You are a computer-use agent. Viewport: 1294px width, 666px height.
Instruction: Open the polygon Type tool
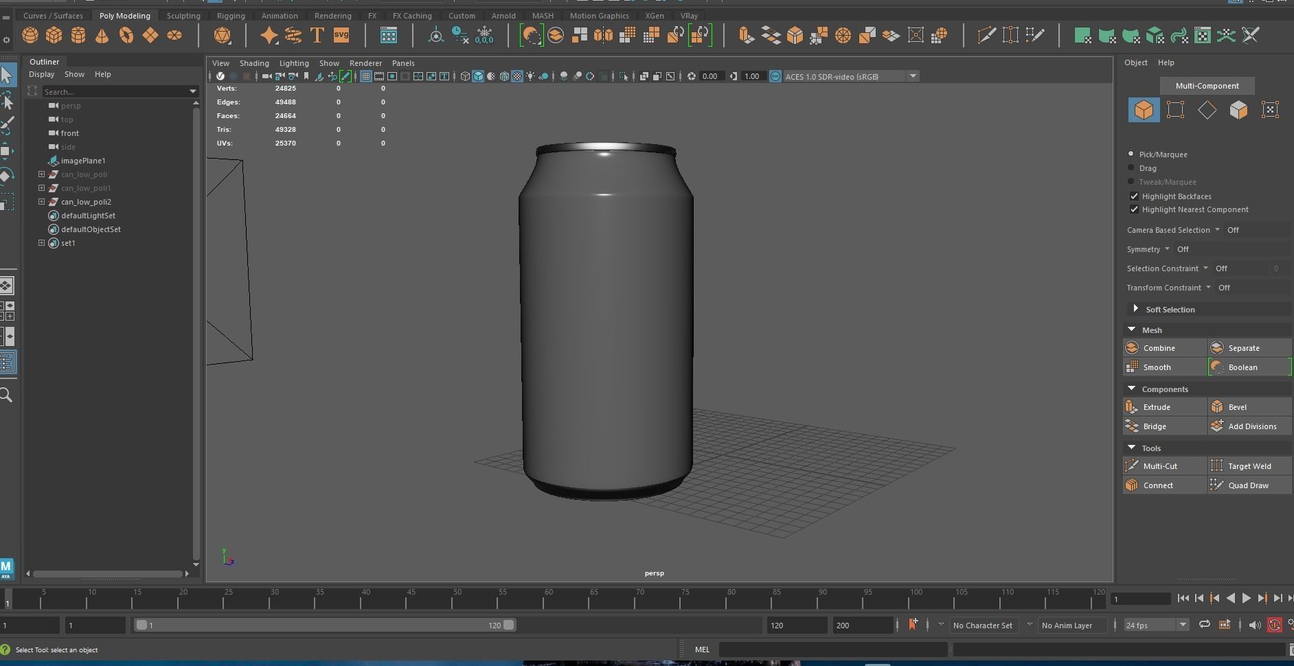pos(317,35)
